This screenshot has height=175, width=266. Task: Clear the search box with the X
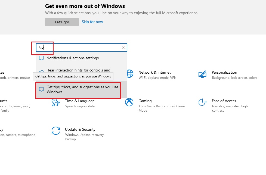123,48
